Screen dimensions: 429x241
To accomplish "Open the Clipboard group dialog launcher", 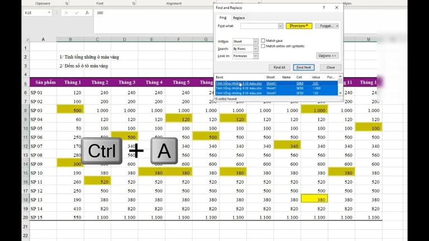I will [67, 3].
